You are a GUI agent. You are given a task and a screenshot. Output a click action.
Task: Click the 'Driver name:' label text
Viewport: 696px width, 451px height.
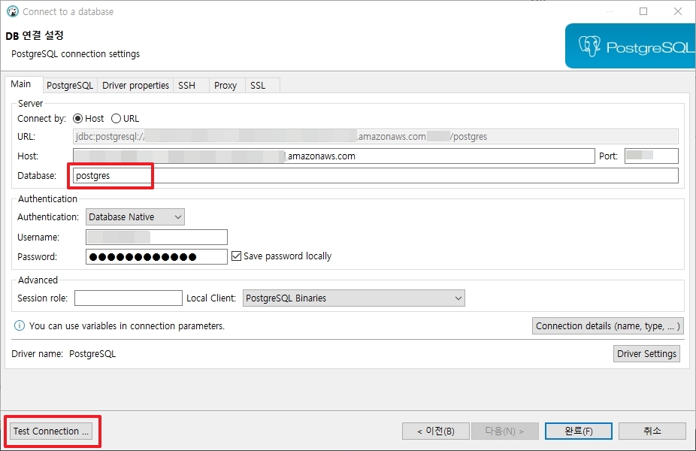coord(38,354)
